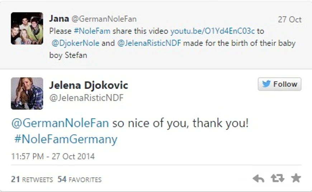Screen dimensions: 312x192
Task: Open Jelena Djokovic's avatar photo
Action: (x=27, y=93)
